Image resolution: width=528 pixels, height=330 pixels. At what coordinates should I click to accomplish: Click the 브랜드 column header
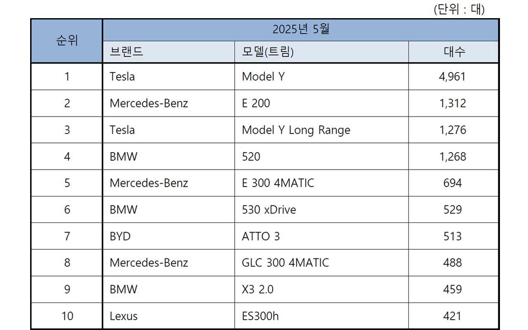[x=127, y=52]
